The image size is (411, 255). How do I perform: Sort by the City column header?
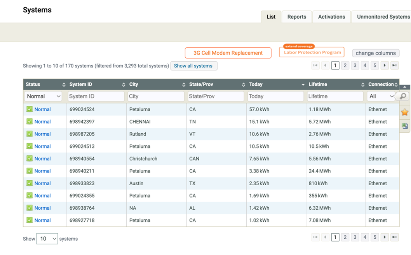[157, 84]
